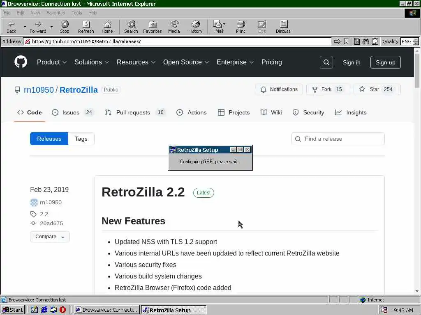Click the GitHub octocat logo

[21, 62]
